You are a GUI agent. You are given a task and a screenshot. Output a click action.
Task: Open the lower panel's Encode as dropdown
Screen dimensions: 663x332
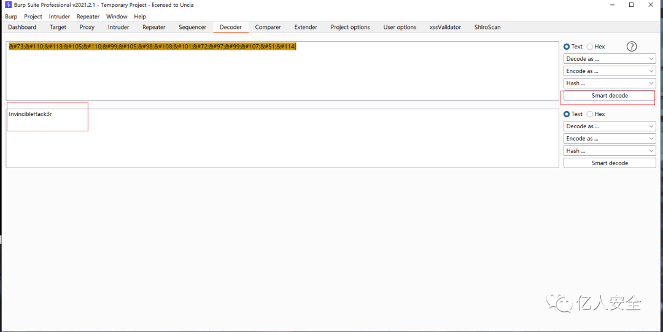coord(610,138)
